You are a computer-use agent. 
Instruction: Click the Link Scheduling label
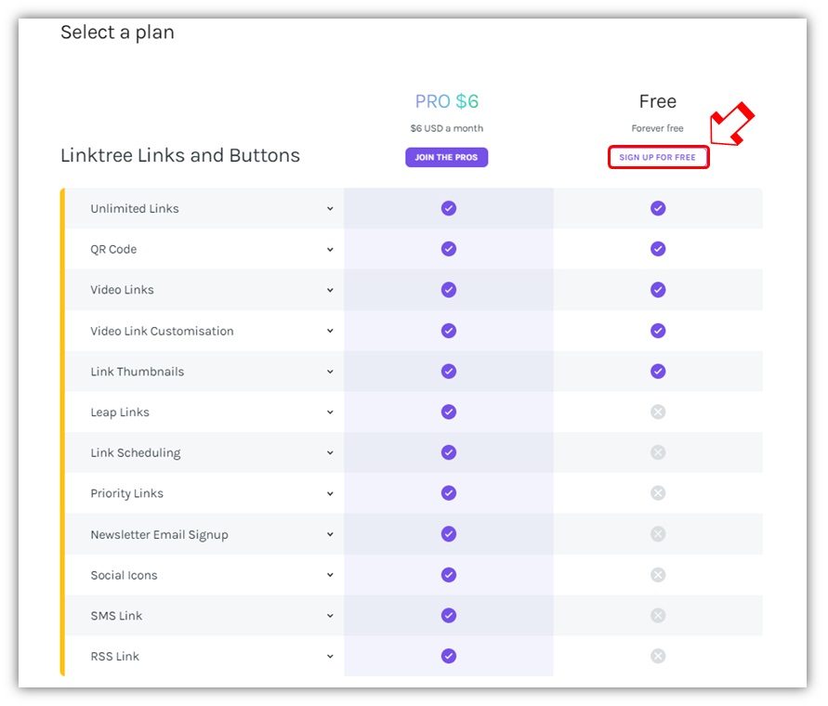[136, 453]
